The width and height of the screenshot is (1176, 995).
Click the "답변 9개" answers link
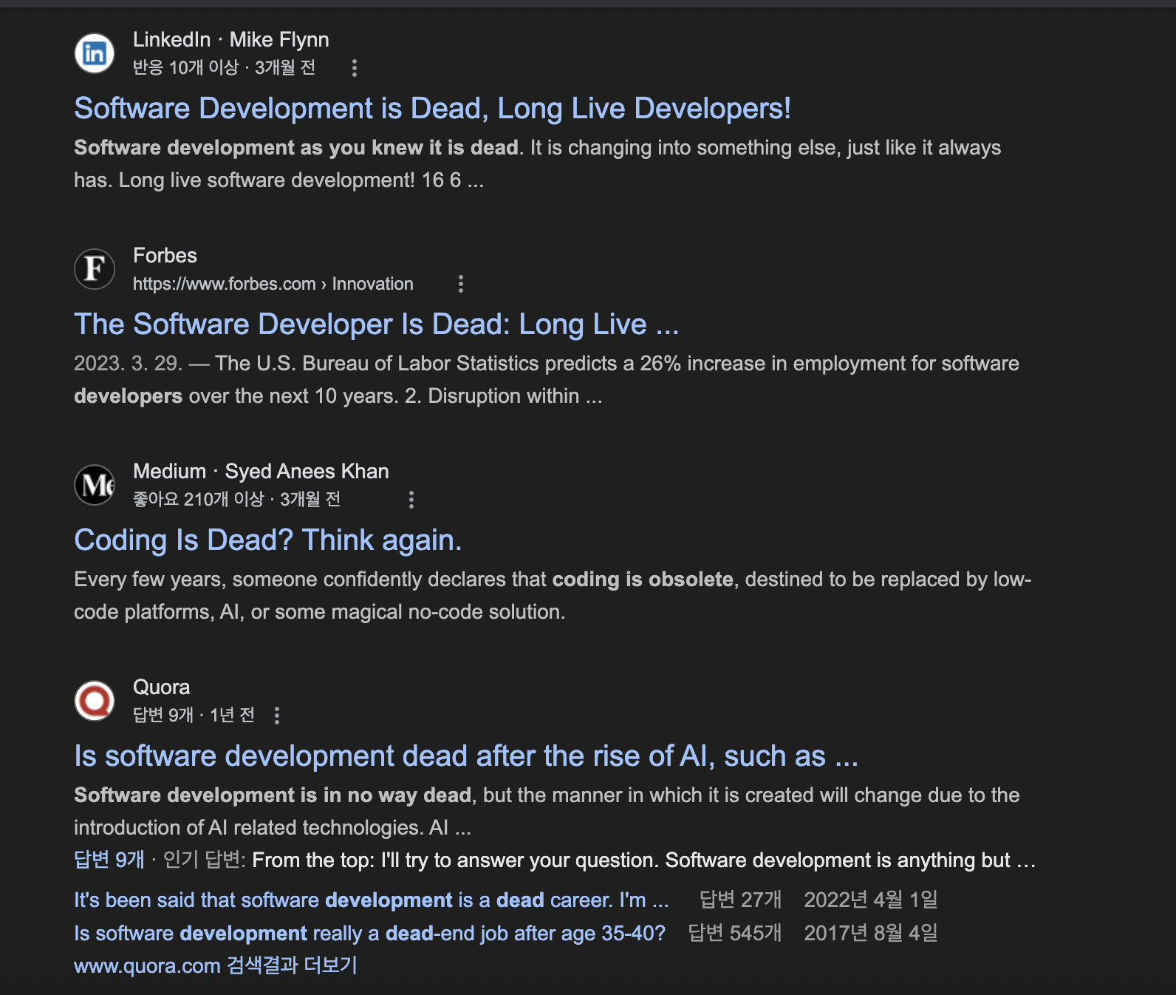pos(109,860)
